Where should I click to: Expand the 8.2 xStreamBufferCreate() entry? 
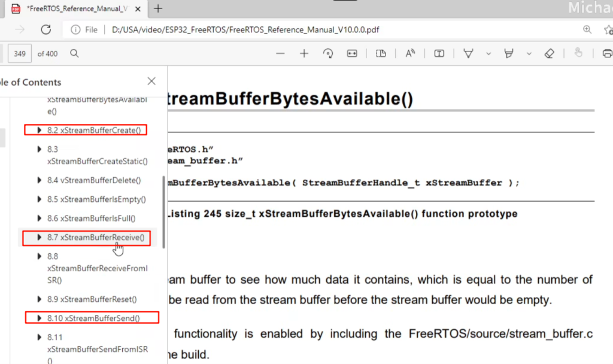[40, 130]
